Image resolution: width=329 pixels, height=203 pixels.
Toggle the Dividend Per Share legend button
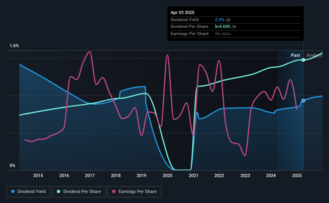coord(79,192)
